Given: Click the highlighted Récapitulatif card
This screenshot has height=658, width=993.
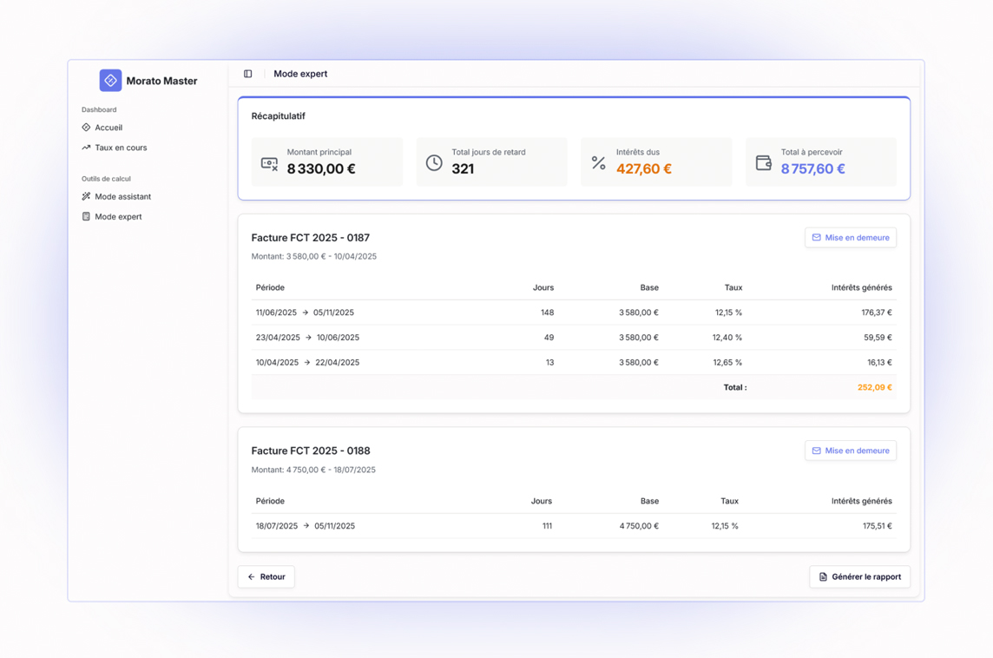Looking at the screenshot, I should 574,148.
